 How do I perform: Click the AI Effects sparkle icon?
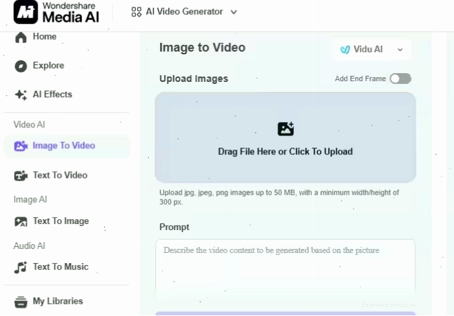[21, 95]
